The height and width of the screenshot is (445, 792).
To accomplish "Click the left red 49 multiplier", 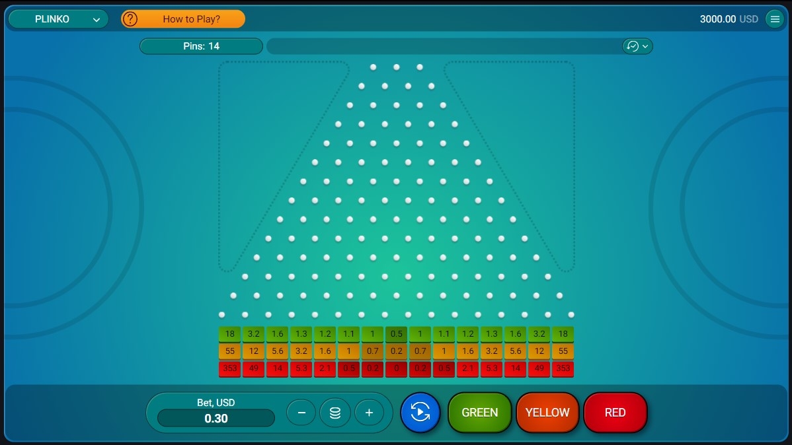I will [x=254, y=369].
